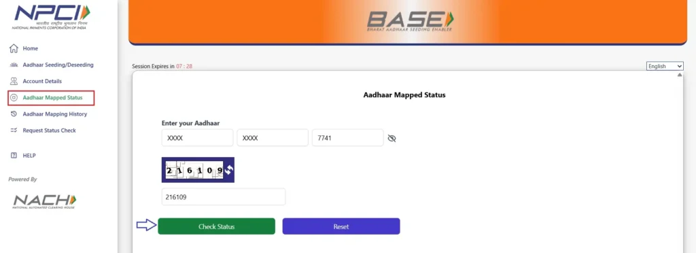Click the Request Status Check icon
This screenshot has width=696, height=253.
click(x=14, y=131)
